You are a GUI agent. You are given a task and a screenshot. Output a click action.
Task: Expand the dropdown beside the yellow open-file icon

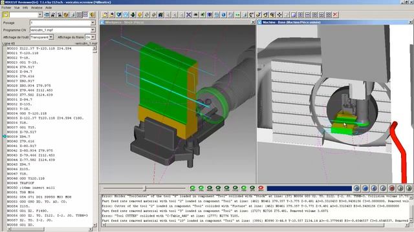pyautogui.click(x=39, y=15)
